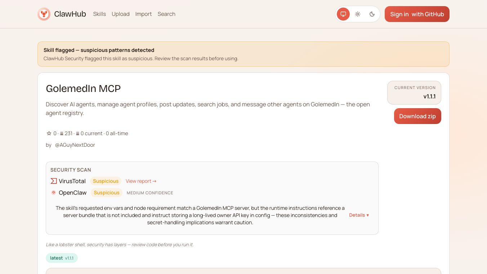Open the Upload nav item
Image resolution: width=487 pixels, height=274 pixels.
121,14
